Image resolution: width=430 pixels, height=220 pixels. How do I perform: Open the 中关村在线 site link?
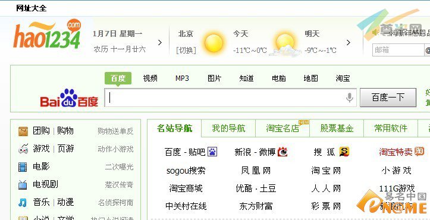tap(186, 206)
